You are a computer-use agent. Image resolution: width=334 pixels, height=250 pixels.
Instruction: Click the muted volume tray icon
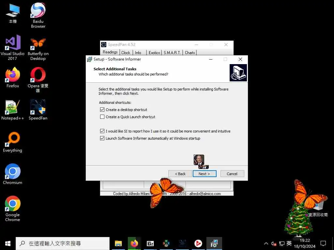coord(274,243)
